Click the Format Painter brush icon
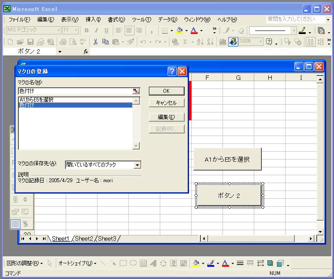 tap(131, 41)
